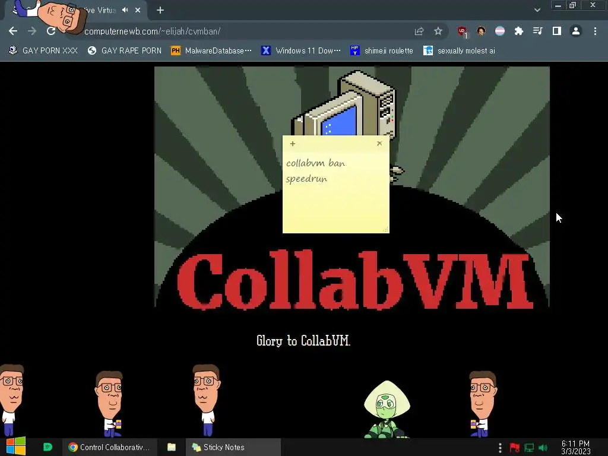Viewport: 608px width, 456px height.
Task: Click the 'collabvm ban speedrun' note text
Action: pos(316,171)
